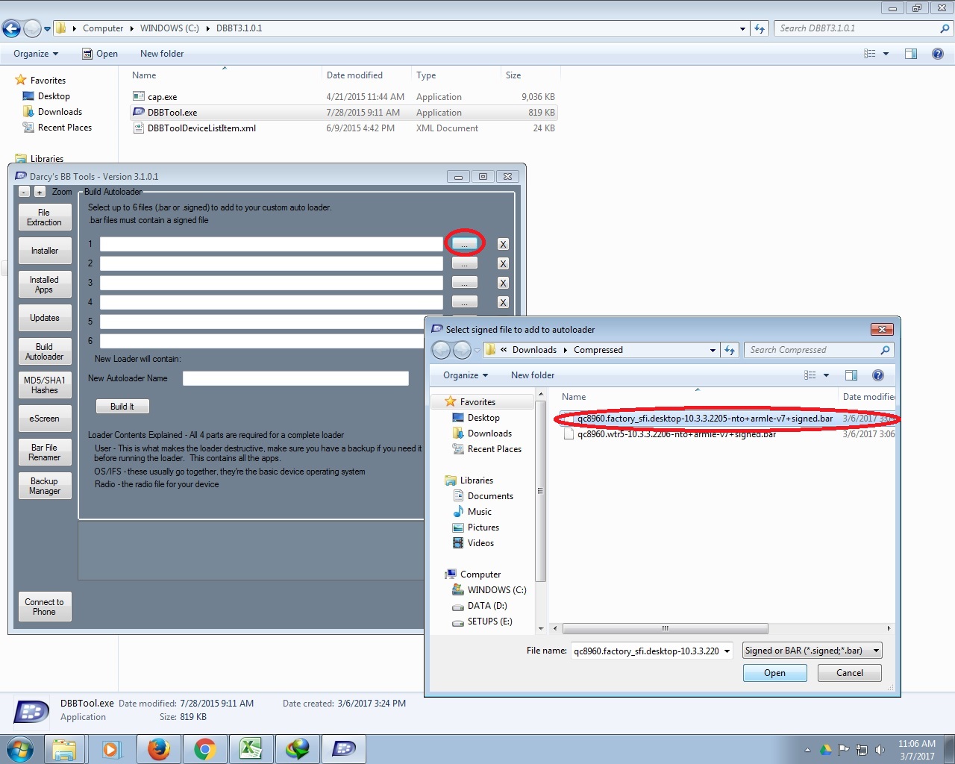Switch to the Bar File Renamer section
The width and height of the screenshot is (955, 764).
(x=45, y=452)
